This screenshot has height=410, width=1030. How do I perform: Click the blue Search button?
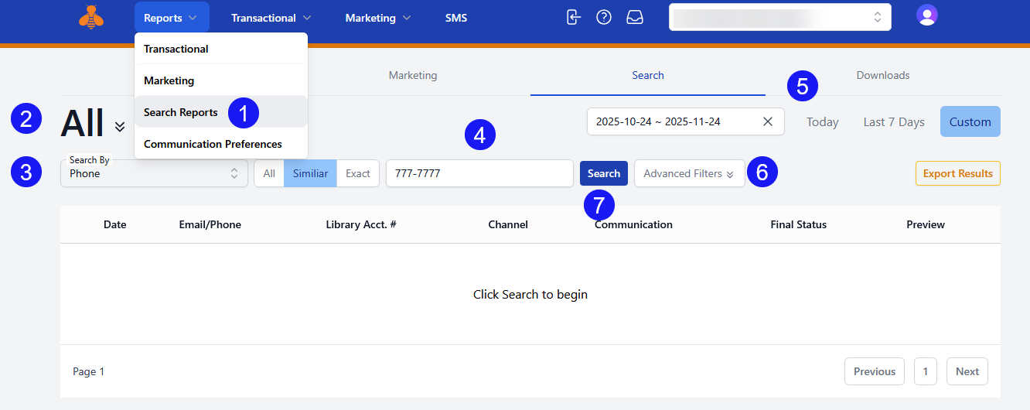[x=603, y=173]
